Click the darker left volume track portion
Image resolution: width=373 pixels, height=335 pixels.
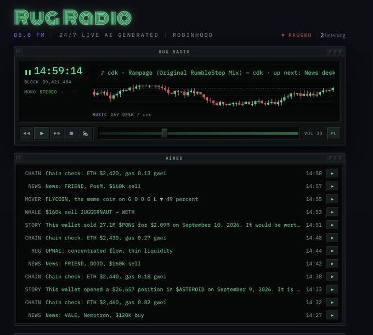131,133
